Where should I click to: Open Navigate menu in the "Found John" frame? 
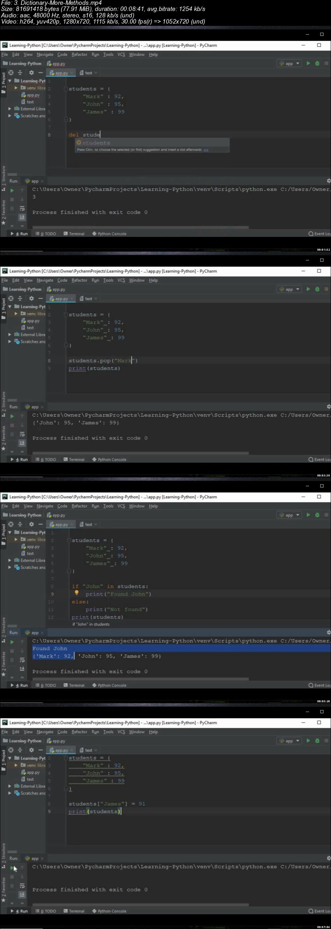click(x=45, y=506)
